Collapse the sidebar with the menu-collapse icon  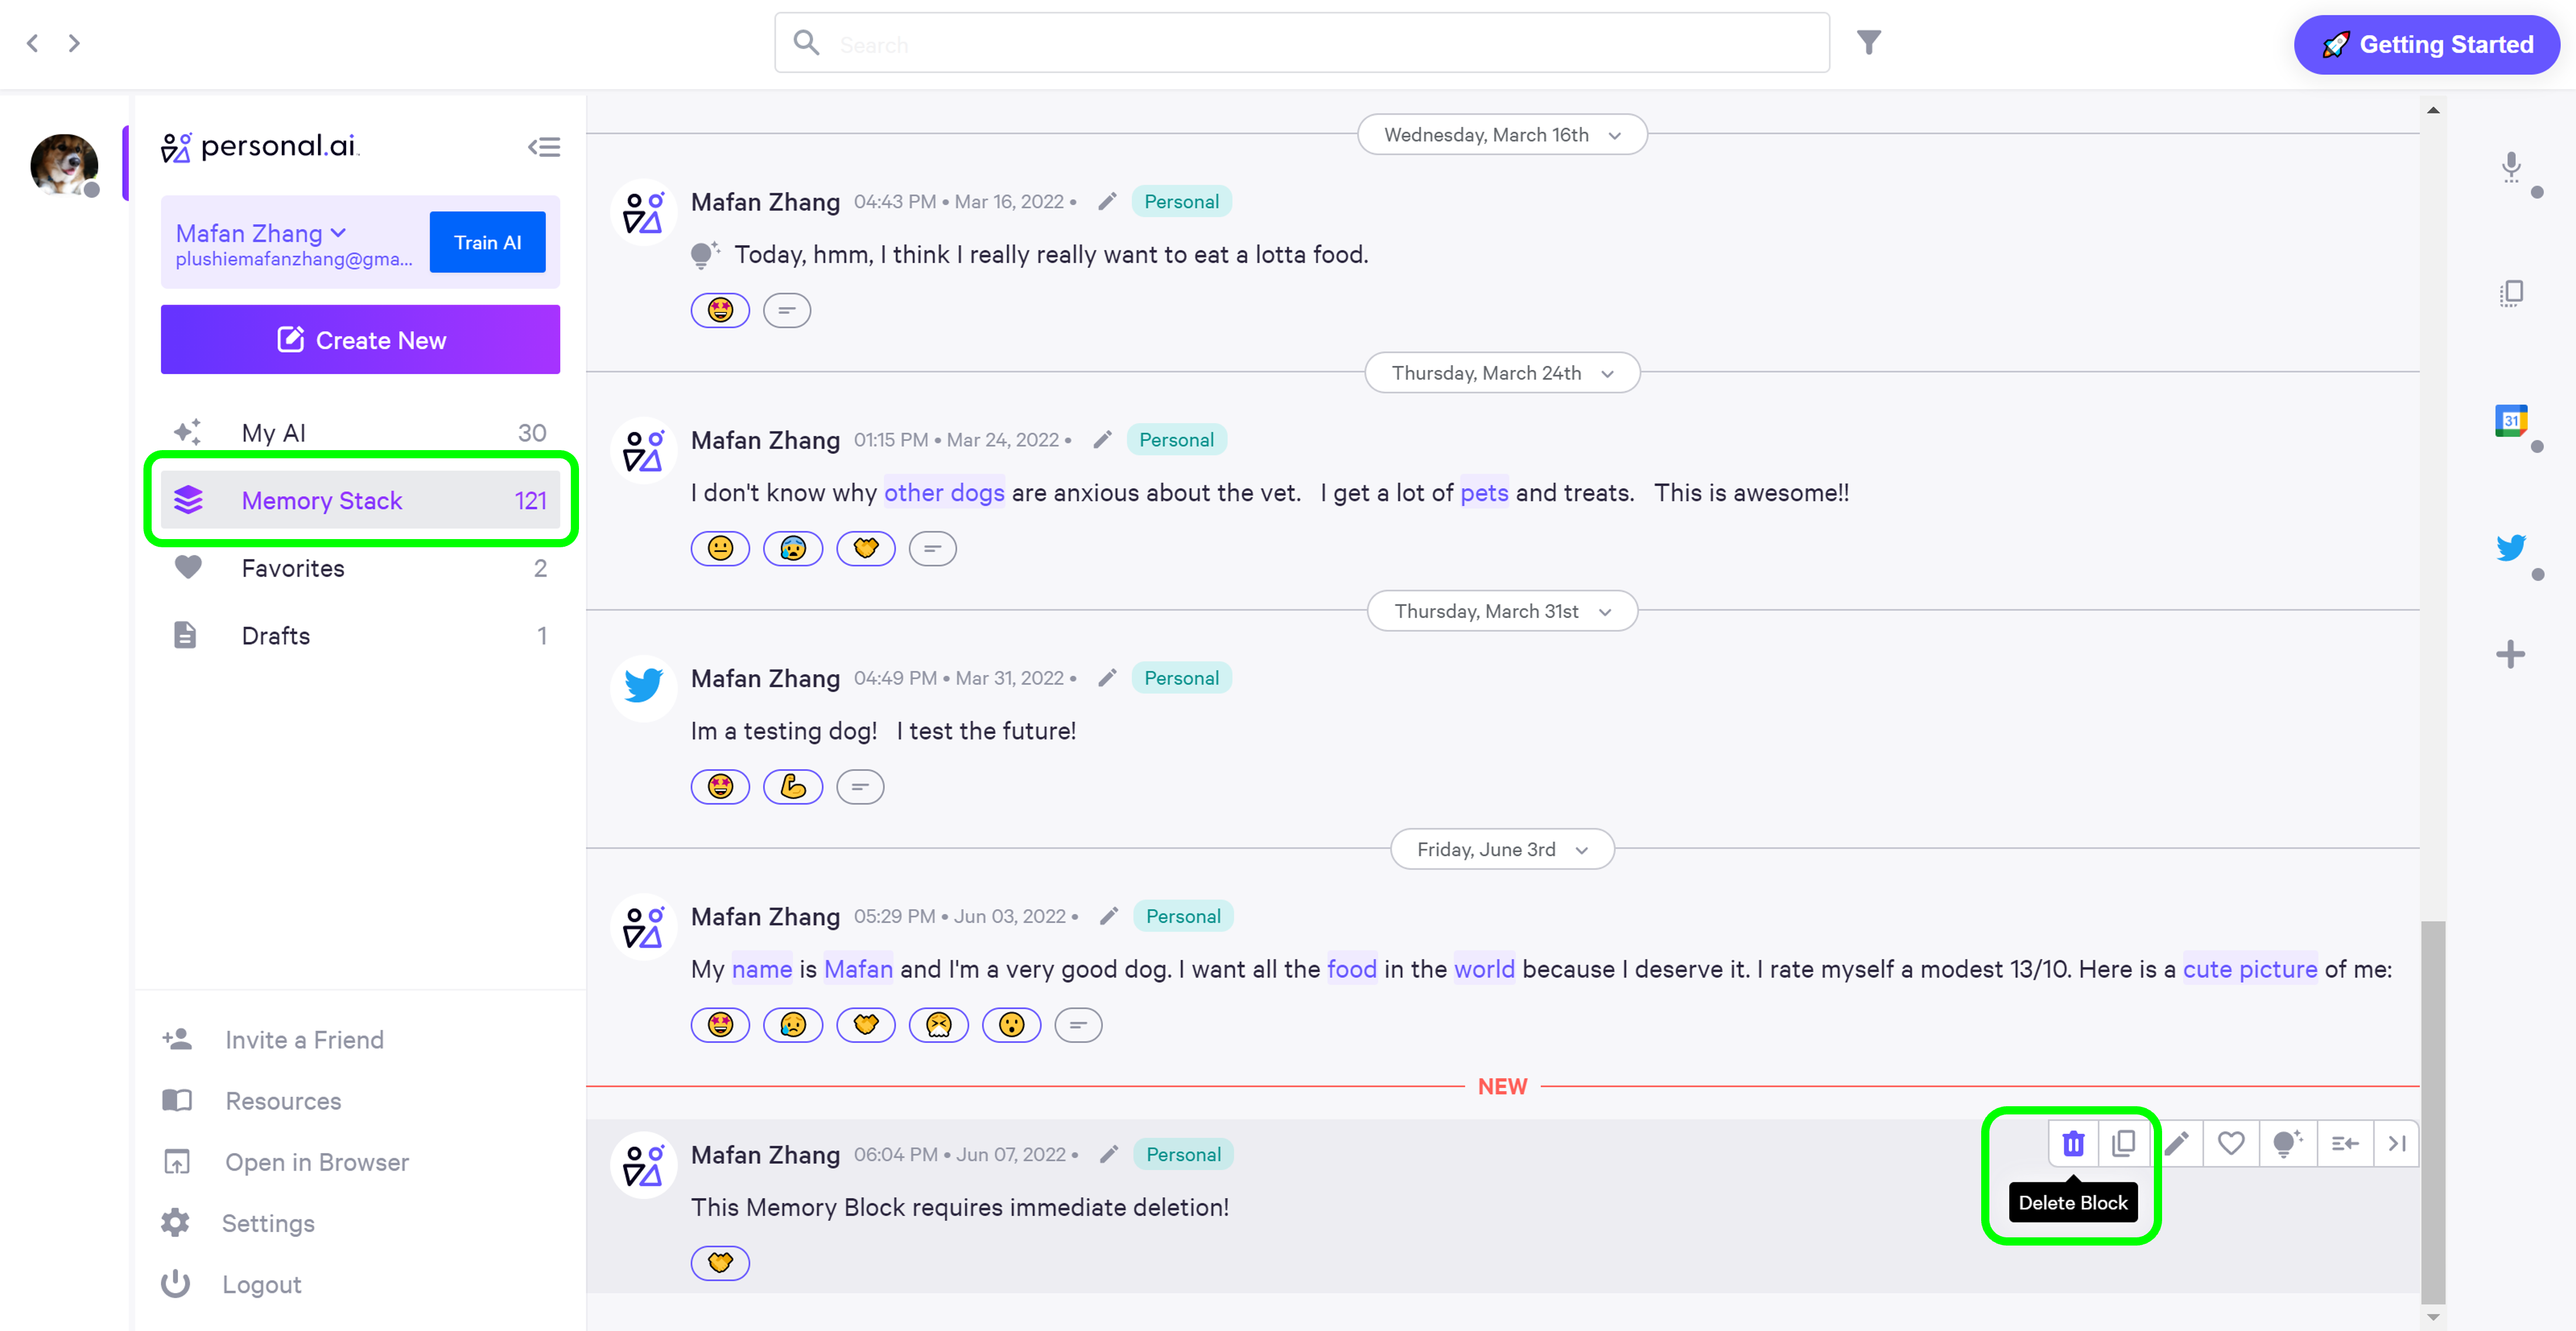click(x=544, y=147)
